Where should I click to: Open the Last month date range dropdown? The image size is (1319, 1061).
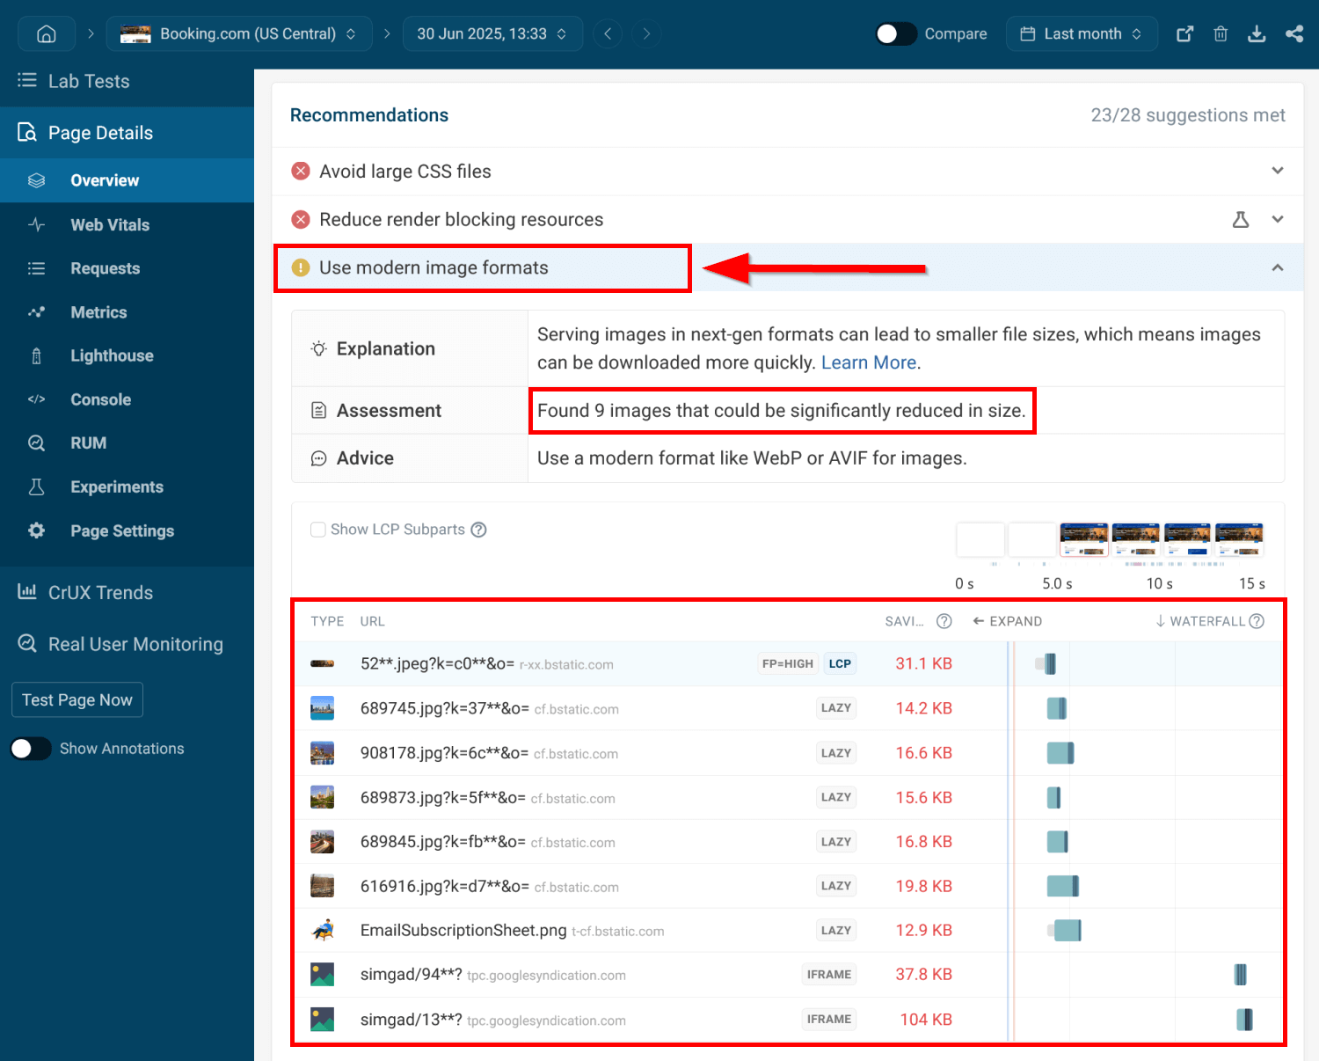pos(1082,33)
